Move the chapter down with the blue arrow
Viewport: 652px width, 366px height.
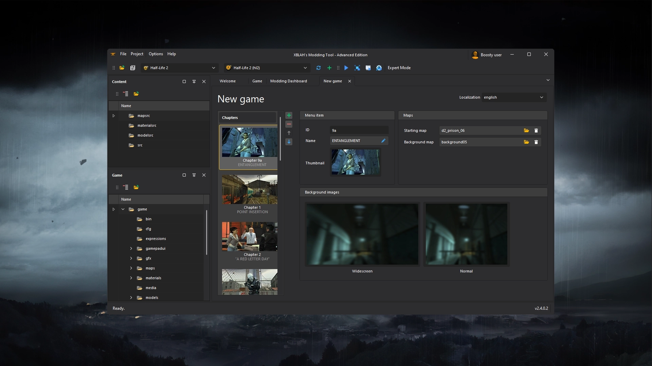pos(289,142)
